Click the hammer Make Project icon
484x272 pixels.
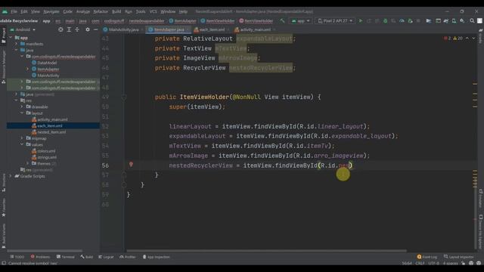pyautogui.click(x=282, y=20)
